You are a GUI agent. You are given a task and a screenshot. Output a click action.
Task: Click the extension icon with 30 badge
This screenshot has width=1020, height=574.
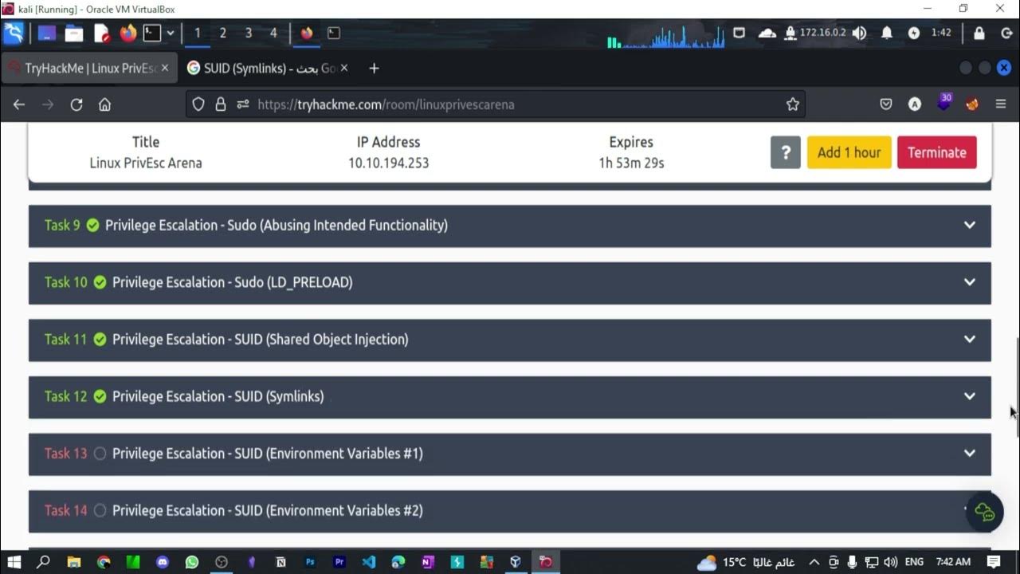coord(943,103)
